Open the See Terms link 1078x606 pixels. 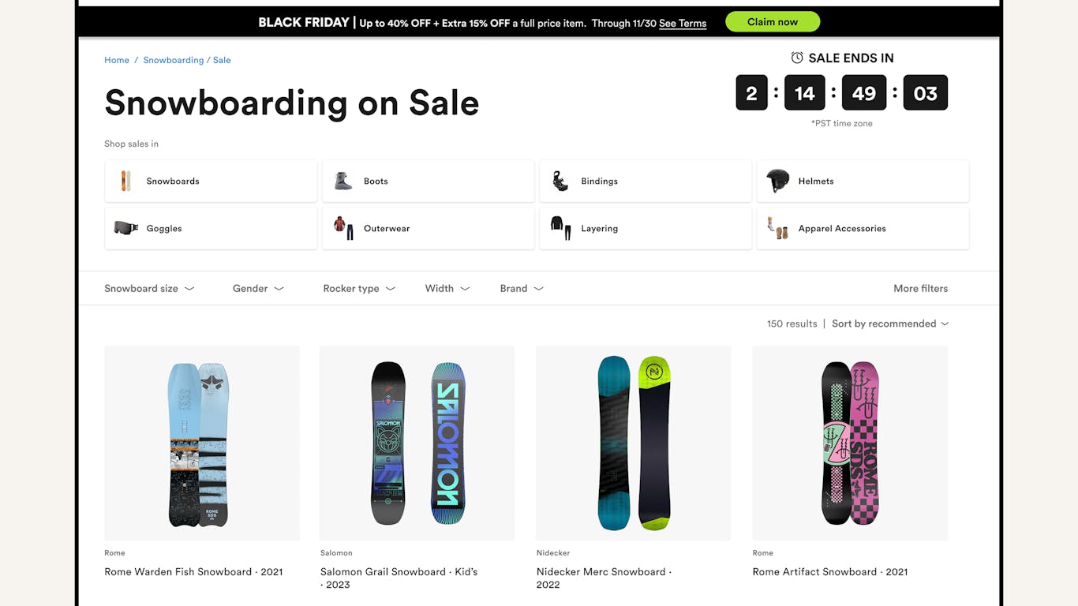coord(682,23)
